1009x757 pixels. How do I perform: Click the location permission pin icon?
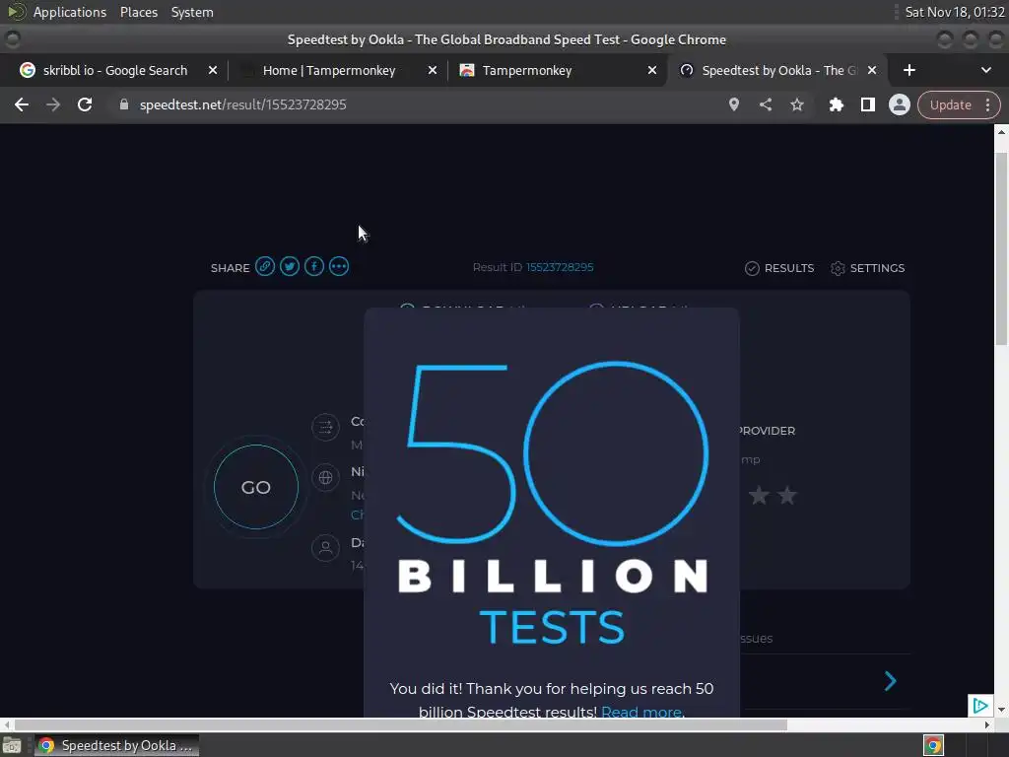tap(733, 104)
